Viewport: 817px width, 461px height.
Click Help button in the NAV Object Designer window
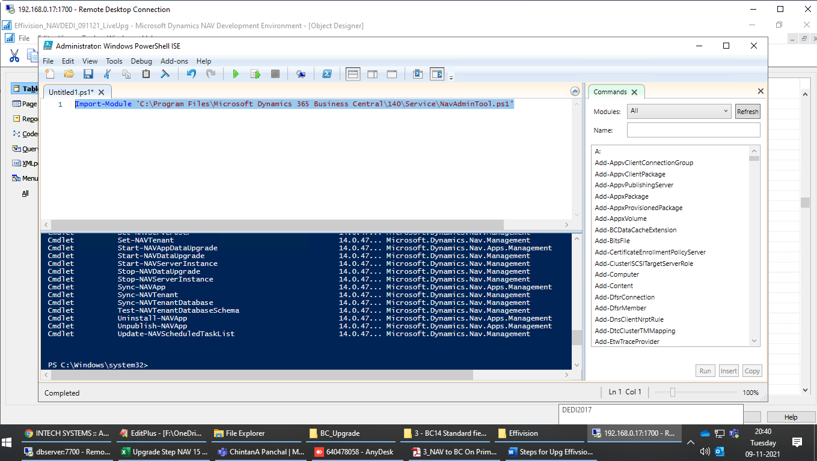(791, 417)
